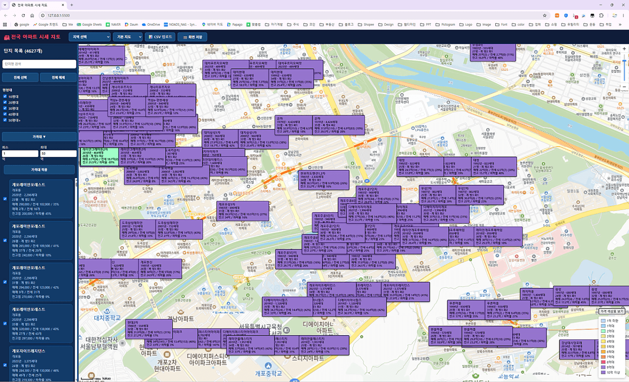The image size is (629, 382).
Task: Open the 네이버 지도 bookmark
Action: [x=212, y=24]
